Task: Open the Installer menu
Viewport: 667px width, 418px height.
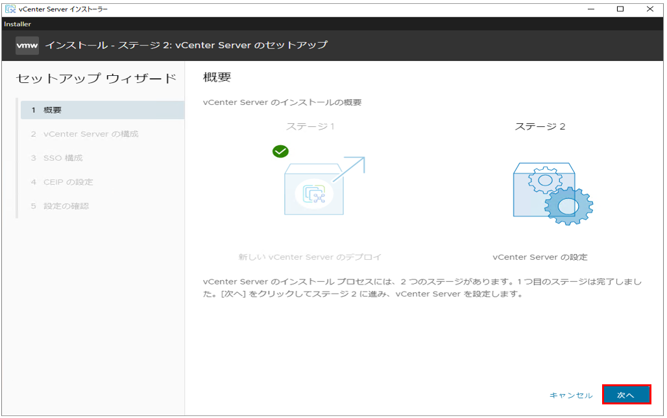Action: [x=18, y=24]
